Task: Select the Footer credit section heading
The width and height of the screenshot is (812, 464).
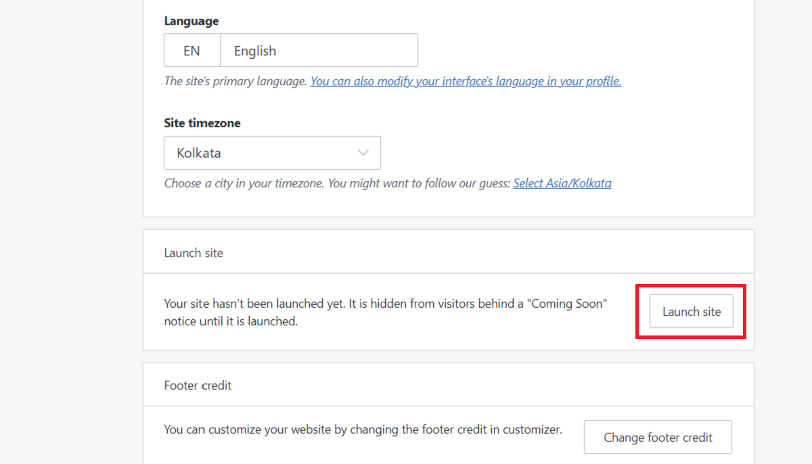Action: (x=198, y=386)
